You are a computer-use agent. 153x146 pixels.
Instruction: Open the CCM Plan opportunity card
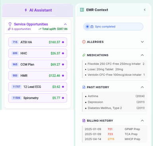point(38,64)
